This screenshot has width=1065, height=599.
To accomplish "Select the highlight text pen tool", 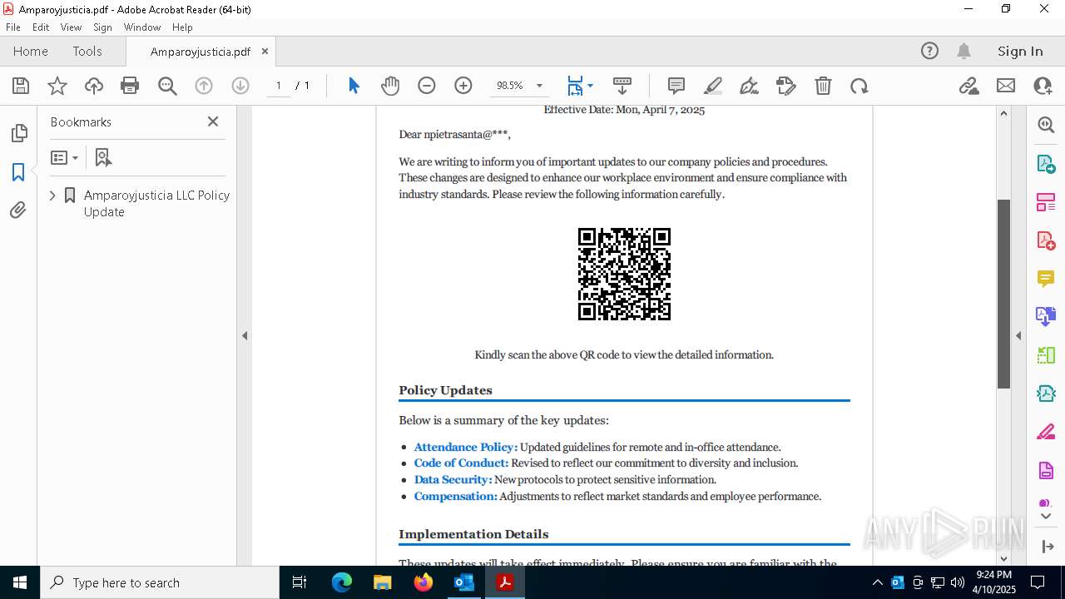I will (713, 86).
